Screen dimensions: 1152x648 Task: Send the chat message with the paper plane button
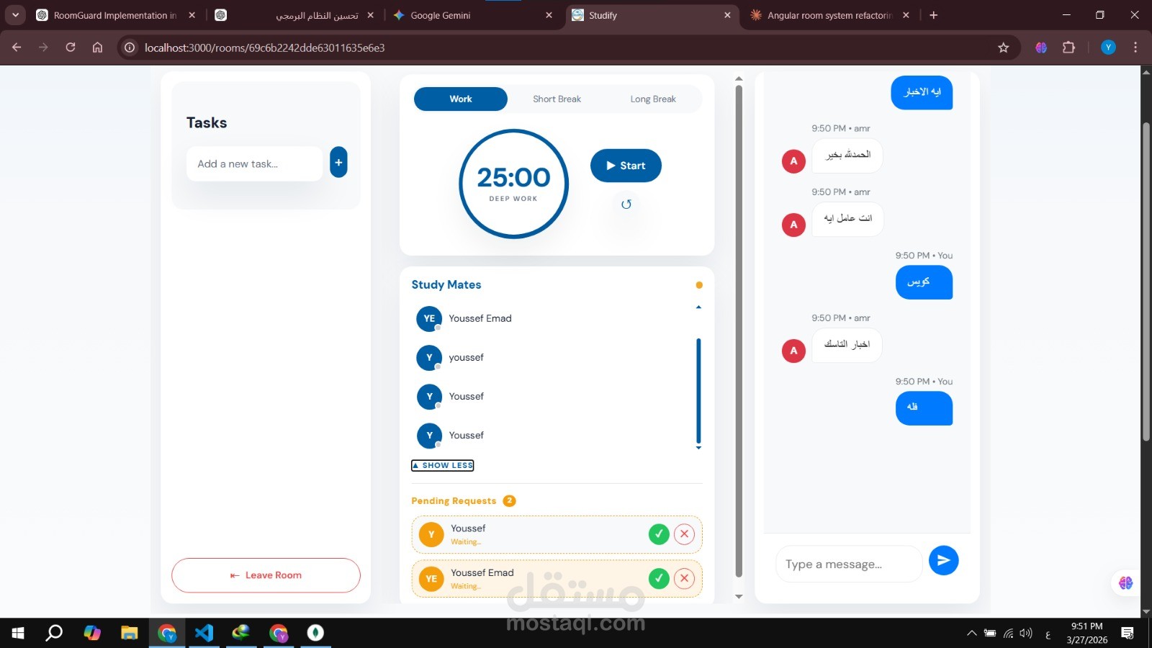943,561
